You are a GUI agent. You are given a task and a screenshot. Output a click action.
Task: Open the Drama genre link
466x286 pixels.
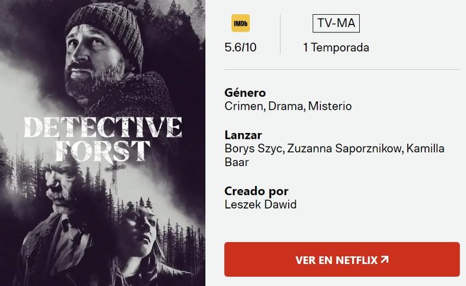pos(285,106)
